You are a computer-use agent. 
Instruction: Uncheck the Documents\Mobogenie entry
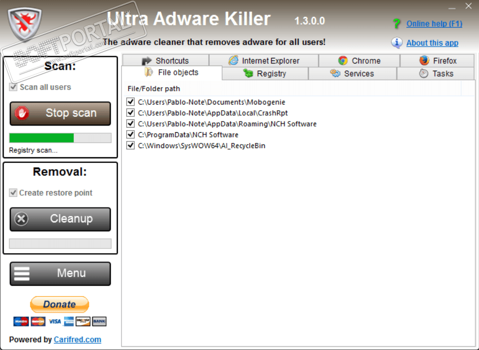pos(130,101)
